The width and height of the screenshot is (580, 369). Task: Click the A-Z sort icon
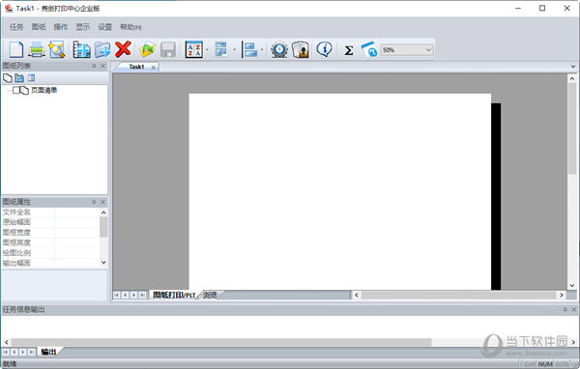click(194, 49)
